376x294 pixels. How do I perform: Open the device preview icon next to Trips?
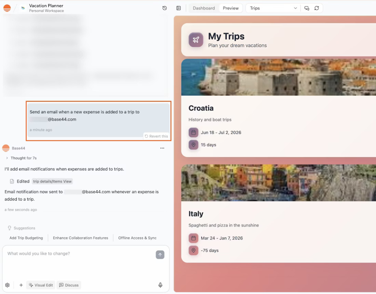pos(306,8)
